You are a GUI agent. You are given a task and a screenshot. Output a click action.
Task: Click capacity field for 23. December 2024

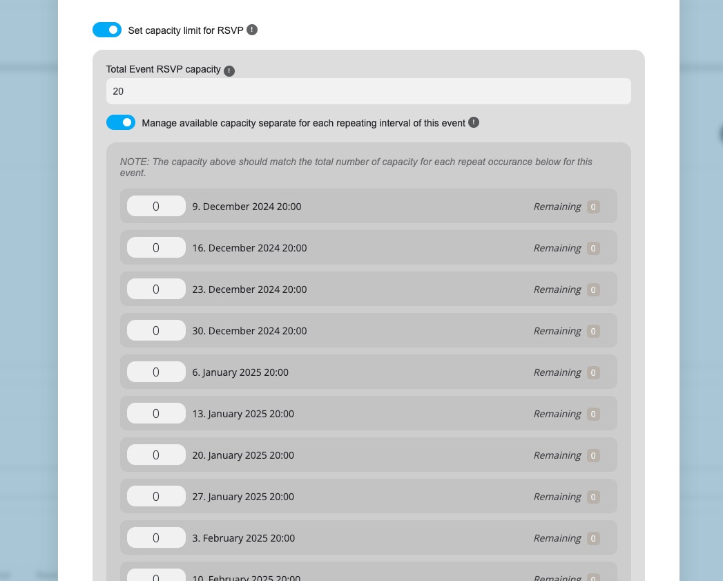[156, 289]
